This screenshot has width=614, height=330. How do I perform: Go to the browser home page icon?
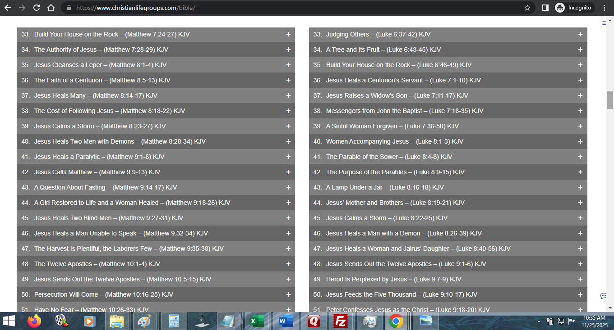51,8
